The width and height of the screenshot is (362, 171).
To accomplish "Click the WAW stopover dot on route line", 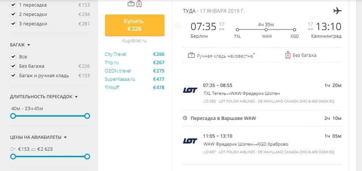I will [266, 30].
